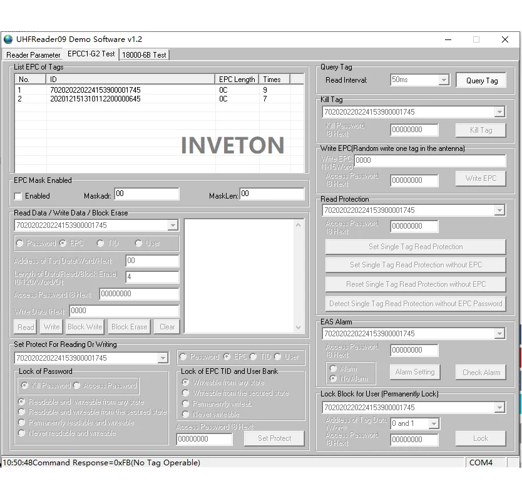This screenshot has width=522, height=501.
Task: Expand the Set Protect tag dropdown
Action: 163,358
